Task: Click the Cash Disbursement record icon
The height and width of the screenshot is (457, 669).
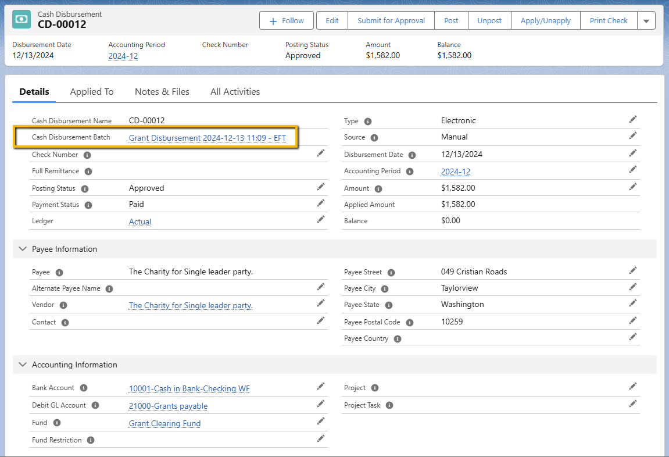Action: (22, 19)
